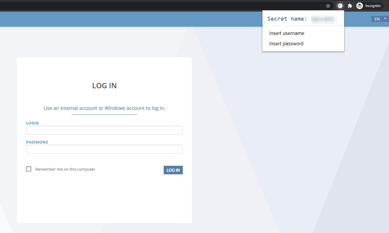
Task: Toggle the Remember me checkbox
Action: pos(29,169)
